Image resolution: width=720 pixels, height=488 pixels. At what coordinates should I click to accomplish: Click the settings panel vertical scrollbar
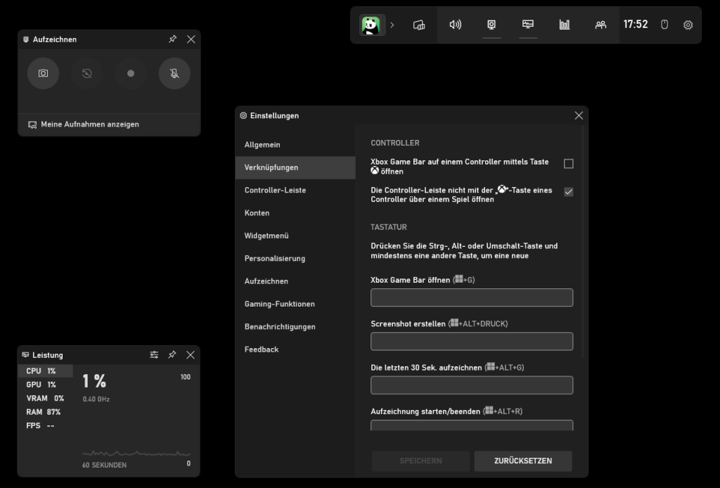coord(583,242)
